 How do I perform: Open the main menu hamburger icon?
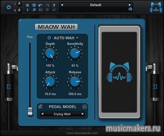pyautogui.click(x=28, y=5)
